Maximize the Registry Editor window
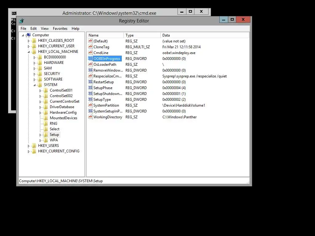The image size is (315, 236). pyautogui.click(x=232, y=19)
